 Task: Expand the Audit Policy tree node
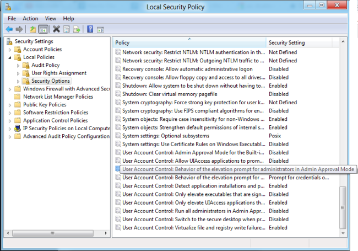(18, 66)
